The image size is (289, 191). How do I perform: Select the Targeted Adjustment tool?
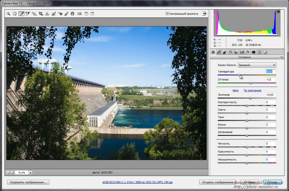click(x=34, y=14)
